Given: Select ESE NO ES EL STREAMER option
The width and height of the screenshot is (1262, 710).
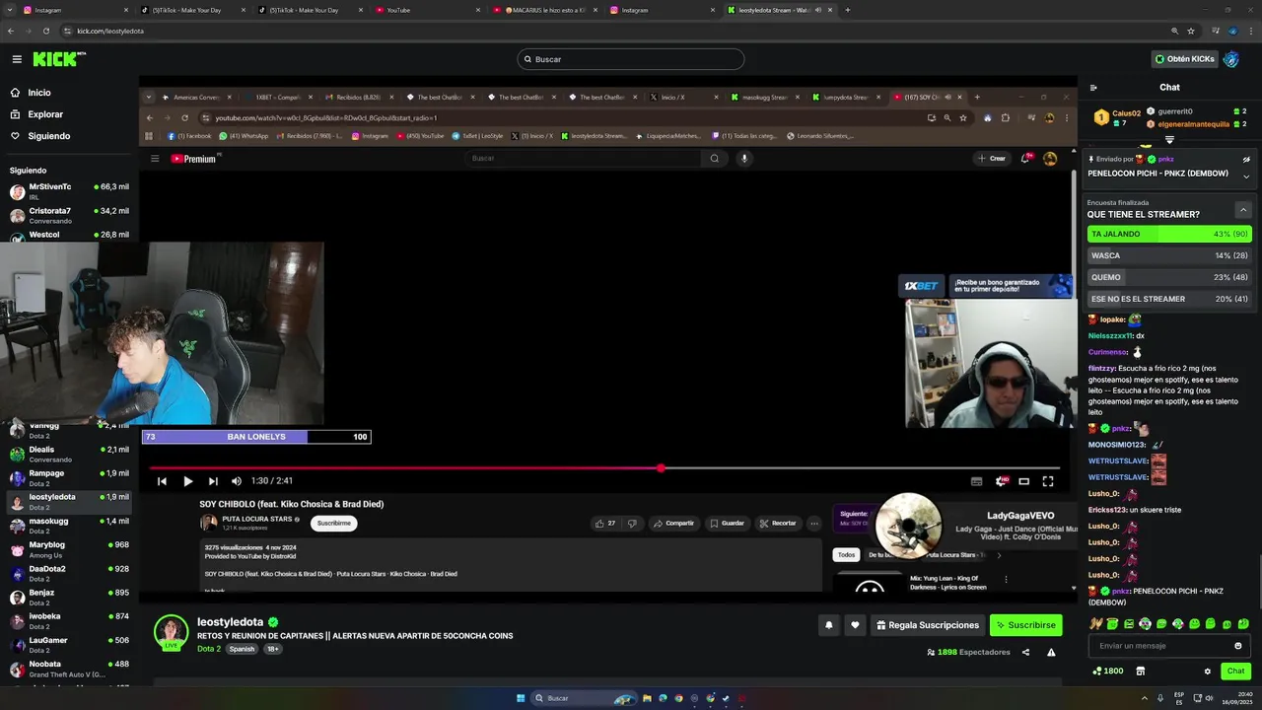Looking at the screenshot, I should tap(1169, 299).
